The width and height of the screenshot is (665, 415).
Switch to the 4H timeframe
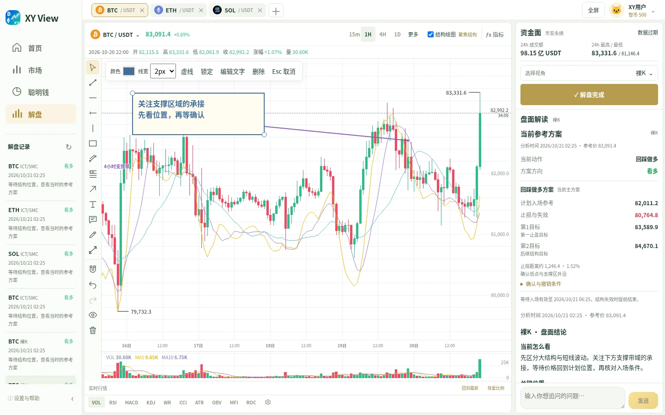(382, 35)
